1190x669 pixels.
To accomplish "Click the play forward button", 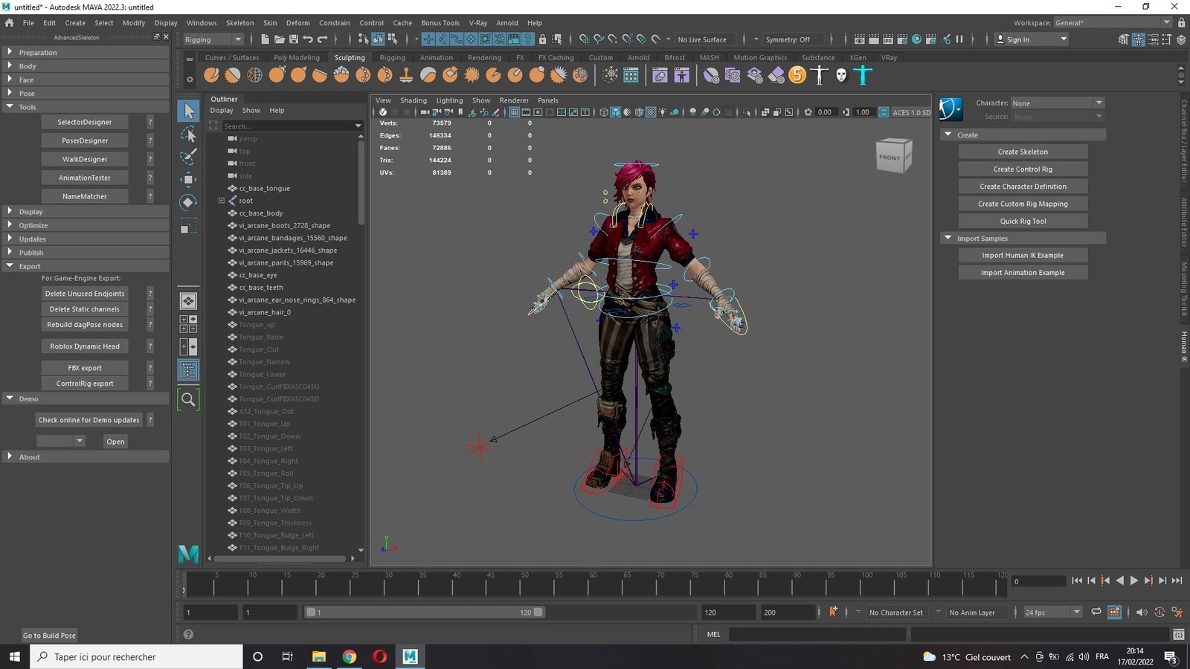I will pyautogui.click(x=1133, y=581).
